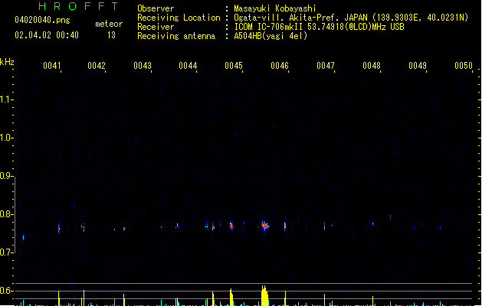Click the 0.8 kHz frequency label

coord(6,214)
